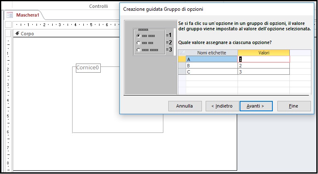The height and width of the screenshot is (174, 318).
Task: Click the first empty label name row below C
Action: pyautogui.click(x=212, y=78)
